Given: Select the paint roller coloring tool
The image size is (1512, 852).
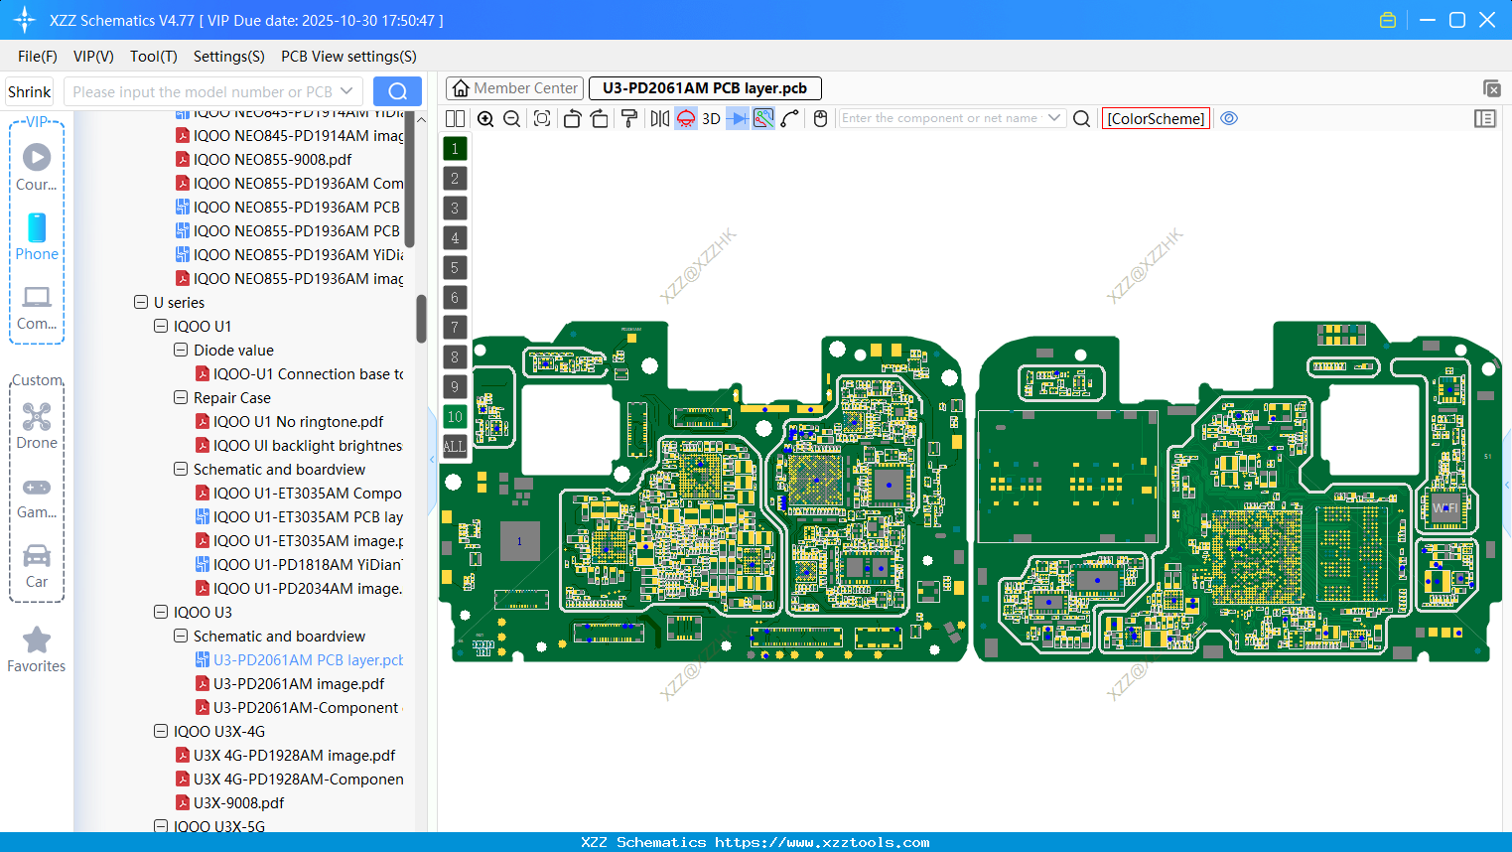Looking at the screenshot, I should click(x=628, y=118).
